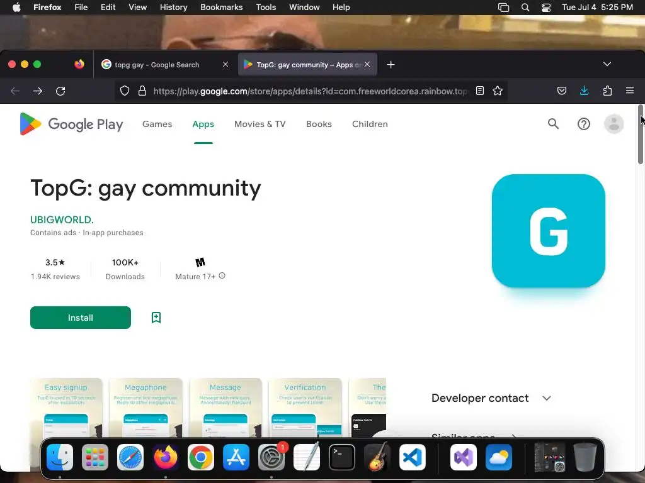Open Visual Studio Code from the Dock

point(412,457)
